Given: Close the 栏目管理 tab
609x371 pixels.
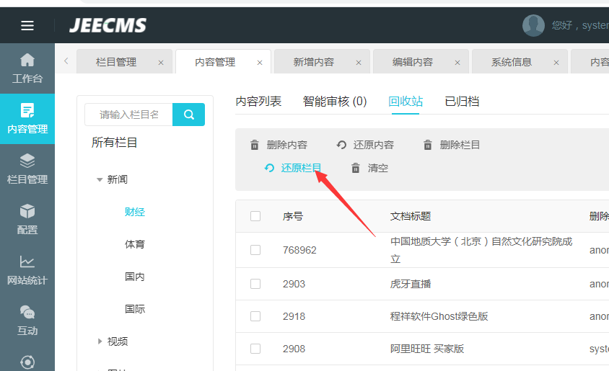Looking at the screenshot, I should pos(161,63).
